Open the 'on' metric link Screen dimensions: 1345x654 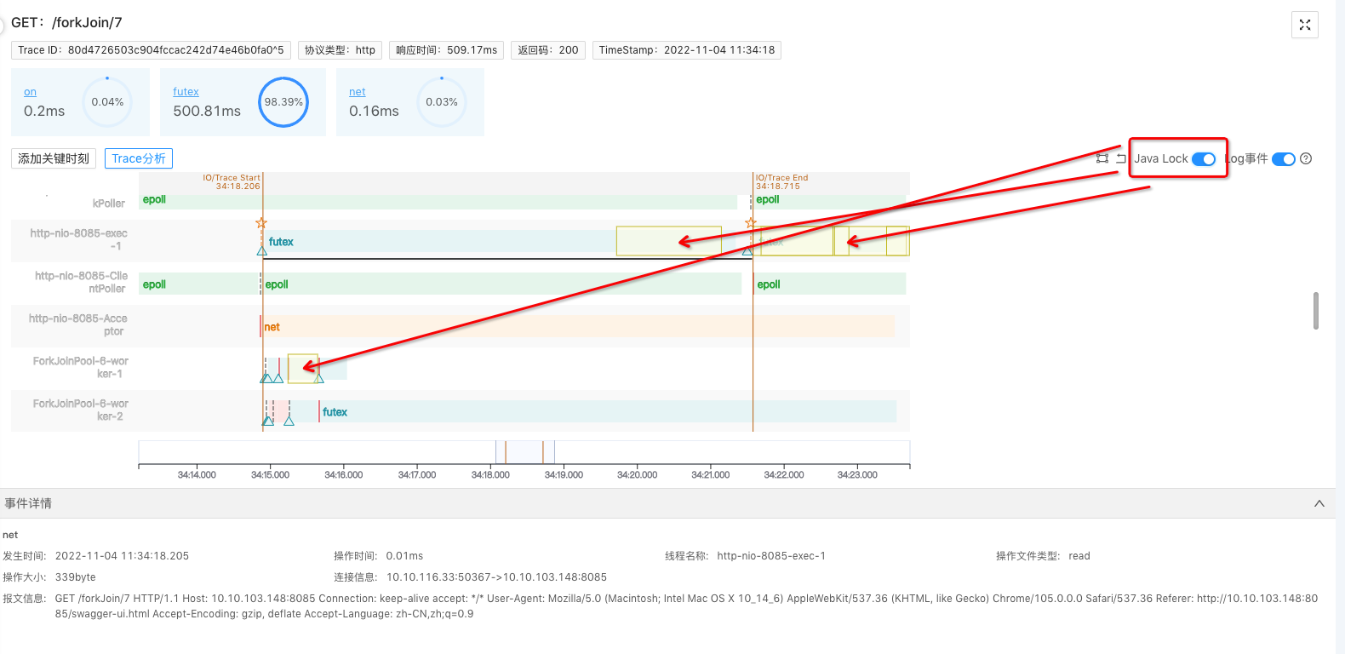pos(30,92)
